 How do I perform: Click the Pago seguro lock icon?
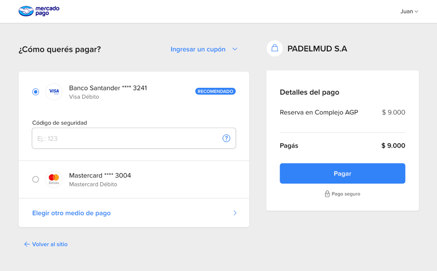(327, 194)
